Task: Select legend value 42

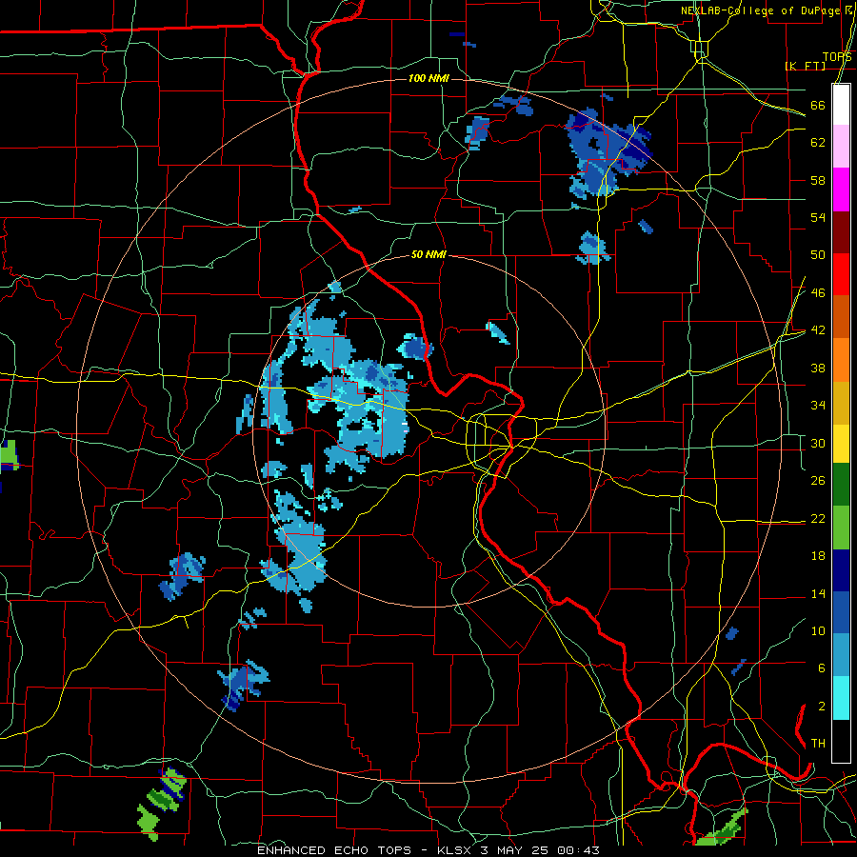Action: coord(818,329)
